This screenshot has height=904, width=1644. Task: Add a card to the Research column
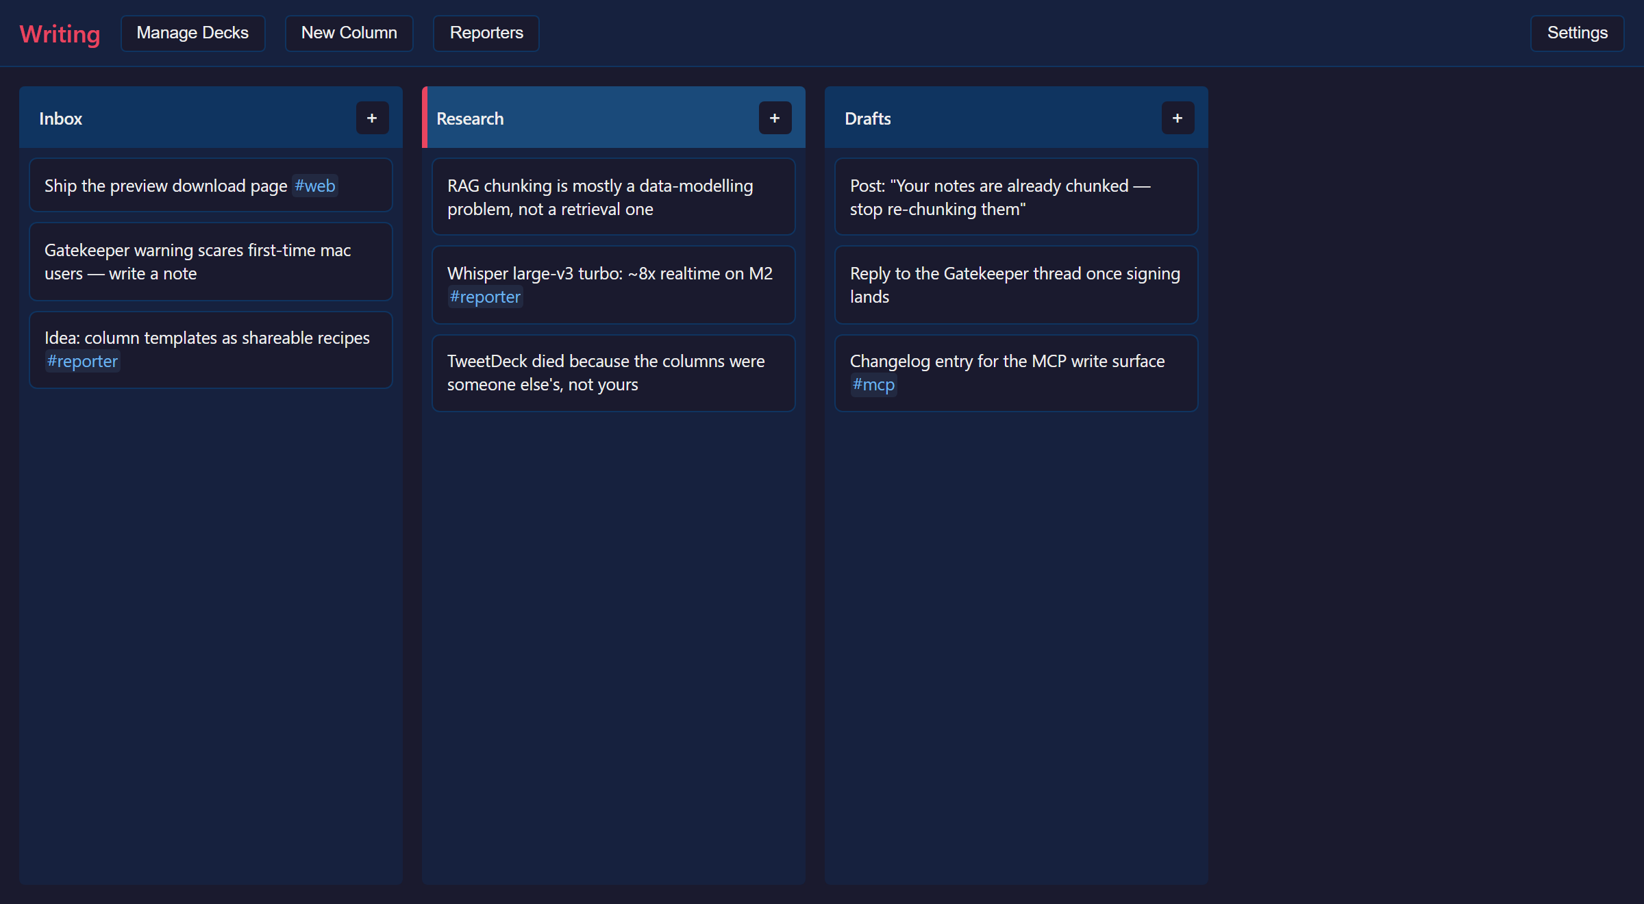click(775, 118)
